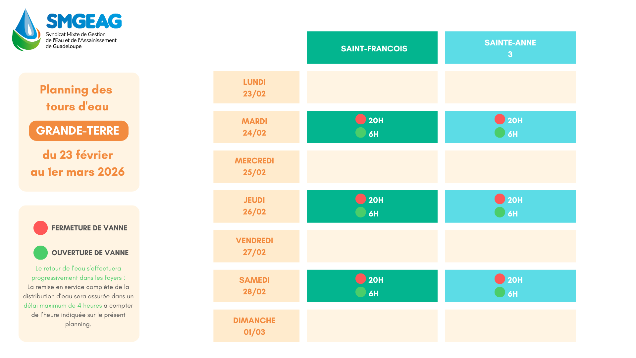Click the LUNDI 23/02 day cell
This screenshot has height=358, width=636.
(256, 87)
